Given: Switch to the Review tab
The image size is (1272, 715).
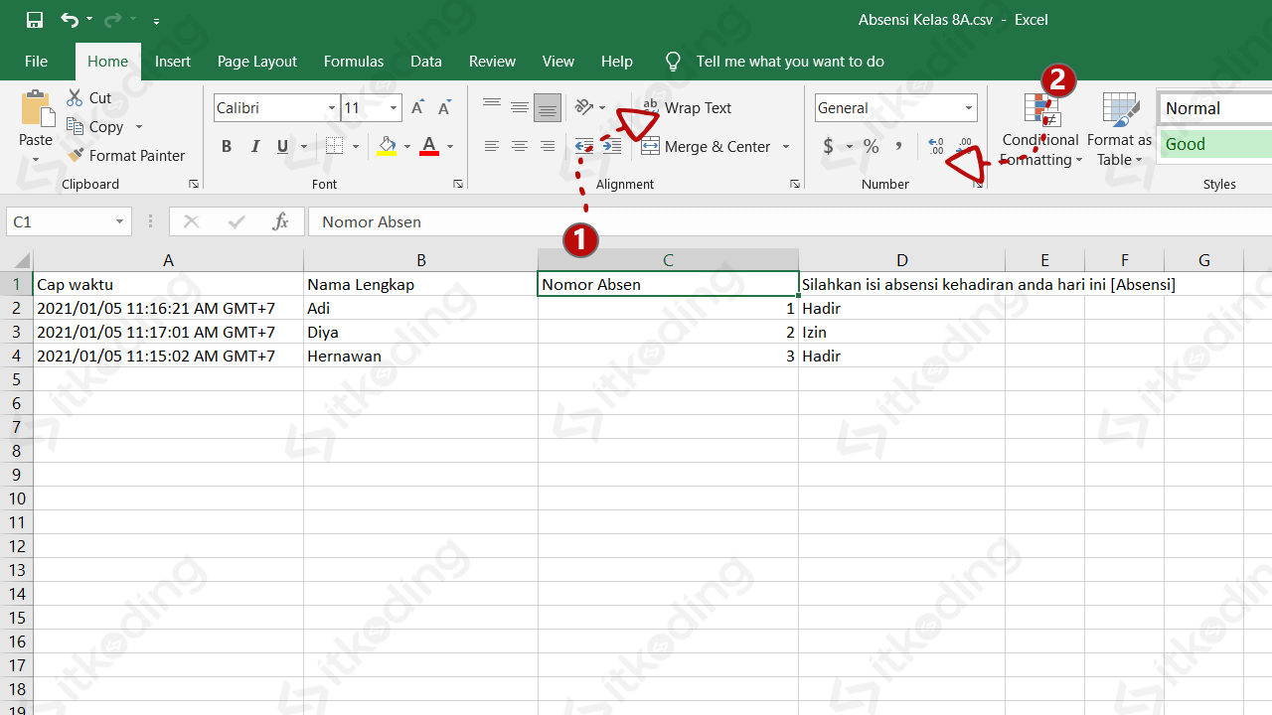Looking at the screenshot, I should pyautogui.click(x=493, y=62).
